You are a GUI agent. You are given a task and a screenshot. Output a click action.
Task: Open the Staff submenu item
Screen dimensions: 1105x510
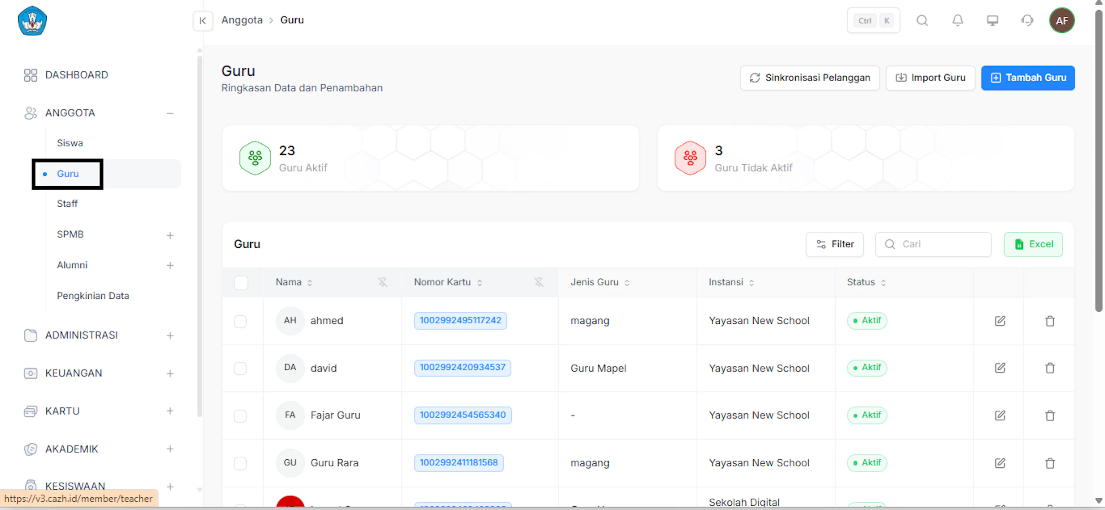[67, 204]
